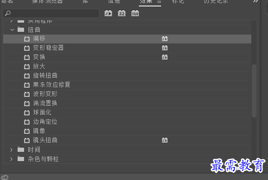The image size is (268, 180).
Task: Click the 杂色与颗粒 folder icon
Action: pyautogui.click(x=21, y=159)
